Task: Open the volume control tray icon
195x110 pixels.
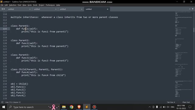Action: (x=168, y=107)
